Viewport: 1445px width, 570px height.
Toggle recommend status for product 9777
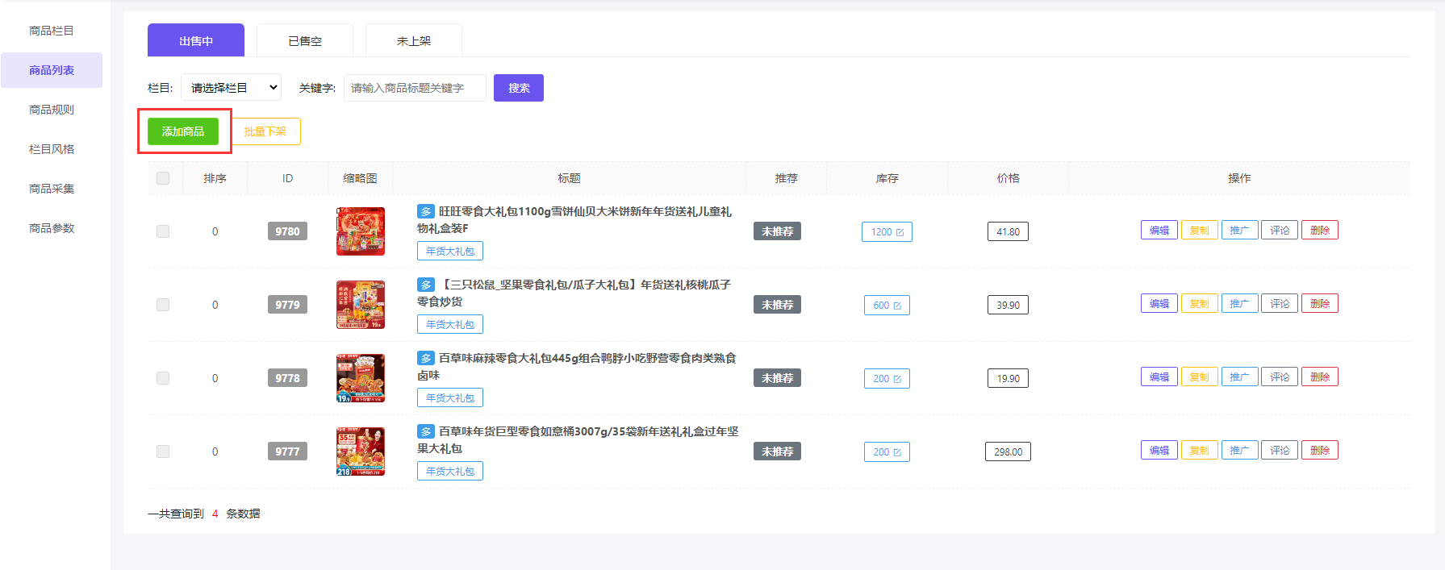pos(777,451)
